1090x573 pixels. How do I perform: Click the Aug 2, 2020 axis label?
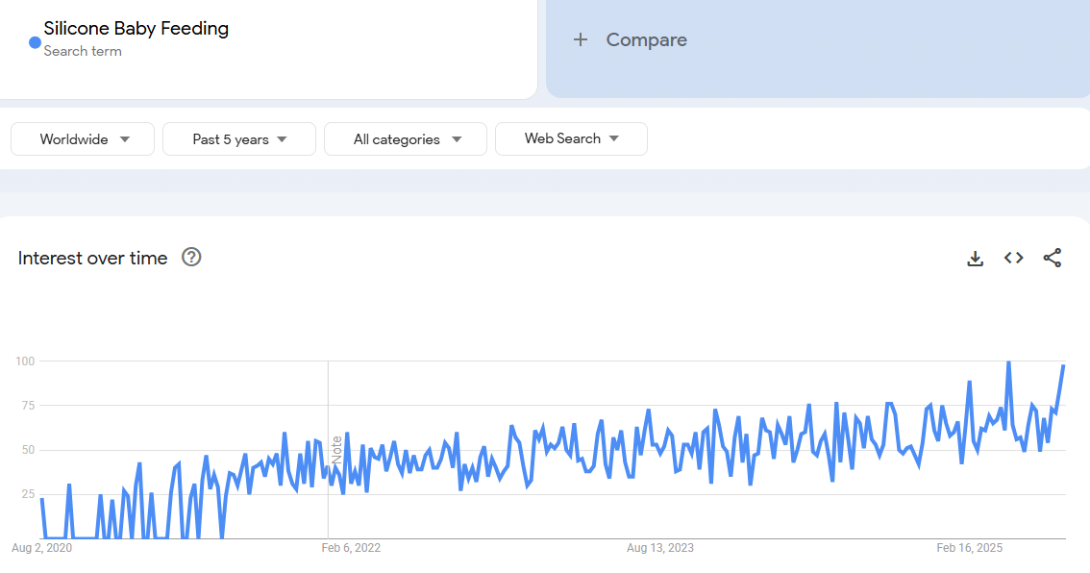pos(41,548)
